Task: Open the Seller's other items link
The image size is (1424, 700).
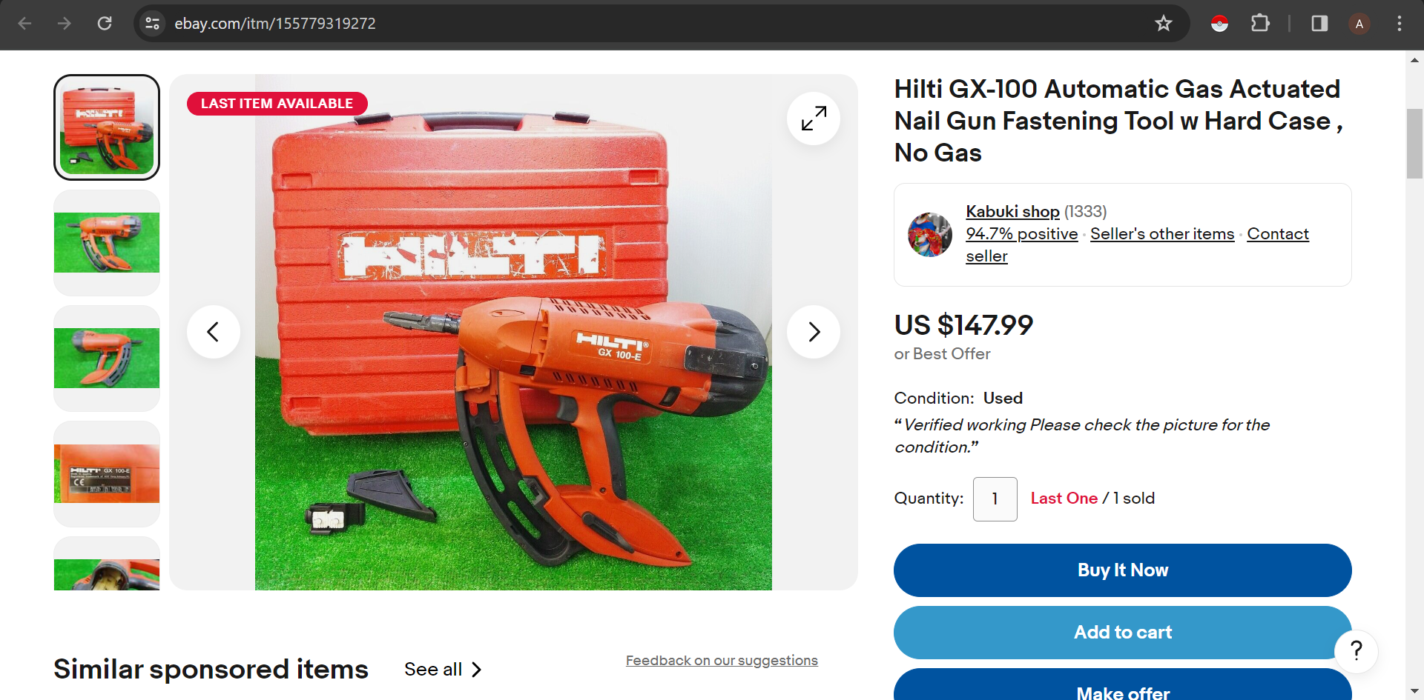Action: pyautogui.click(x=1162, y=234)
